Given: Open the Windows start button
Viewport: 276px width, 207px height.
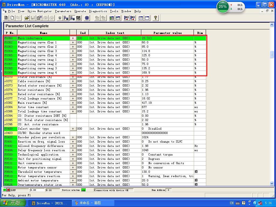Looking at the screenshot, I should pyautogui.click(x=13, y=203).
